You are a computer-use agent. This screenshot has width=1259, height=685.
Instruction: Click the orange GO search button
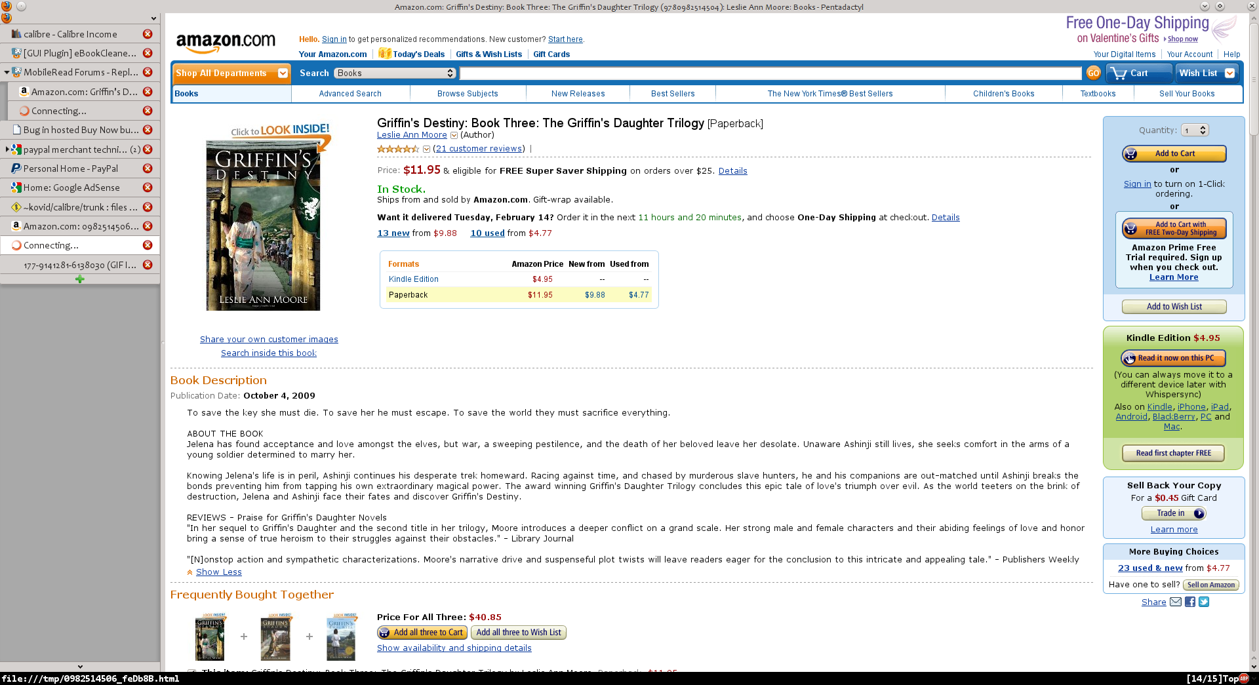(1093, 73)
